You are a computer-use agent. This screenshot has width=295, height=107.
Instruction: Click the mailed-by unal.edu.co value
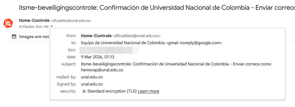(92, 77)
